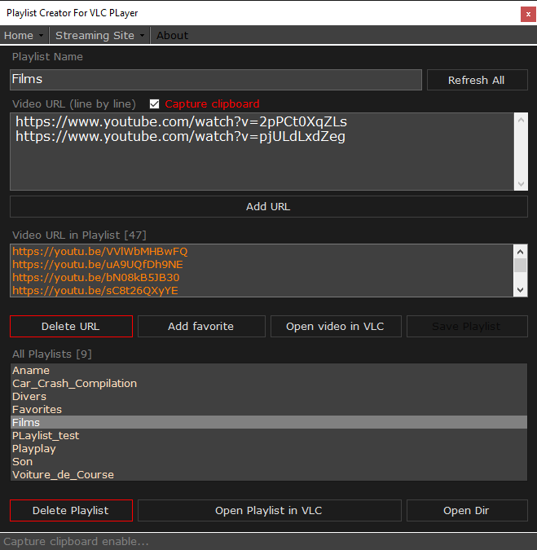This screenshot has width=537, height=550.
Task: Select the Aname playlist
Action: pos(269,371)
